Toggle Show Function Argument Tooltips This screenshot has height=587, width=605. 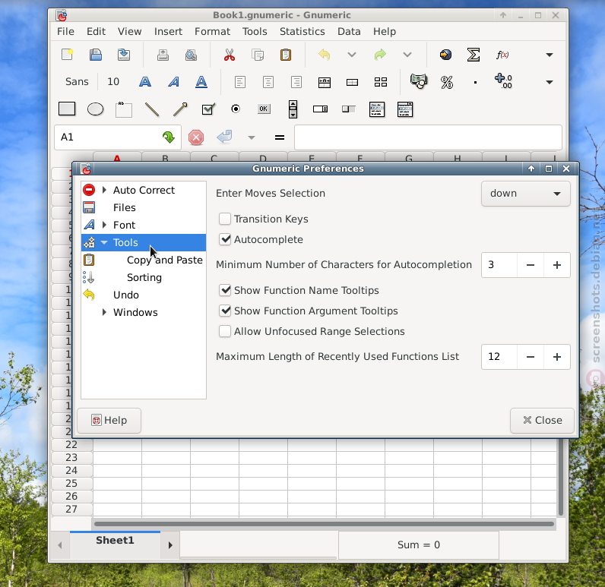(x=225, y=311)
